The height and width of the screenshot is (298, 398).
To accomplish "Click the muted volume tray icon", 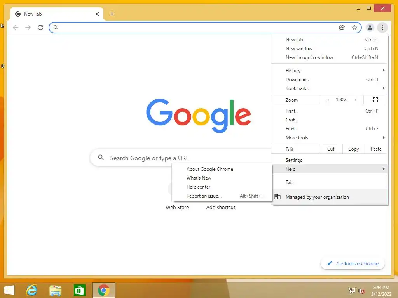I will (x=361, y=291).
